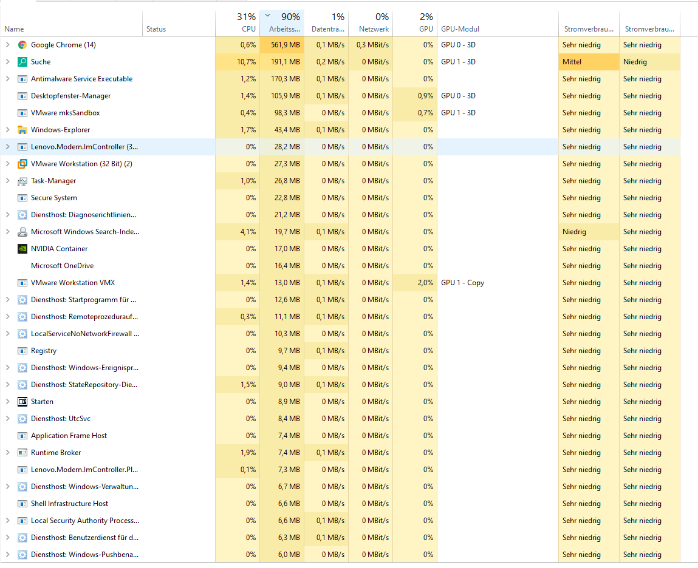Expand the Runtime Broker process group

pos(7,453)
